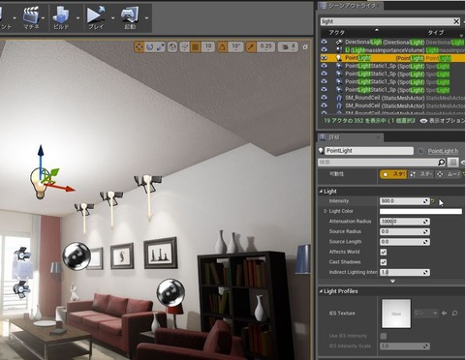Select the LightmassImportanceVolume row in outliner

(x=392, y=50)
